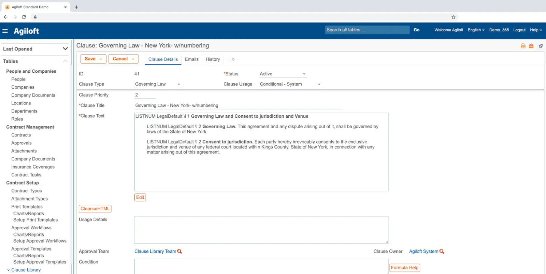Open the Help dropdown menu
Image resolution: width=546 pixels, height=274 pixels.
click(536, 30)
